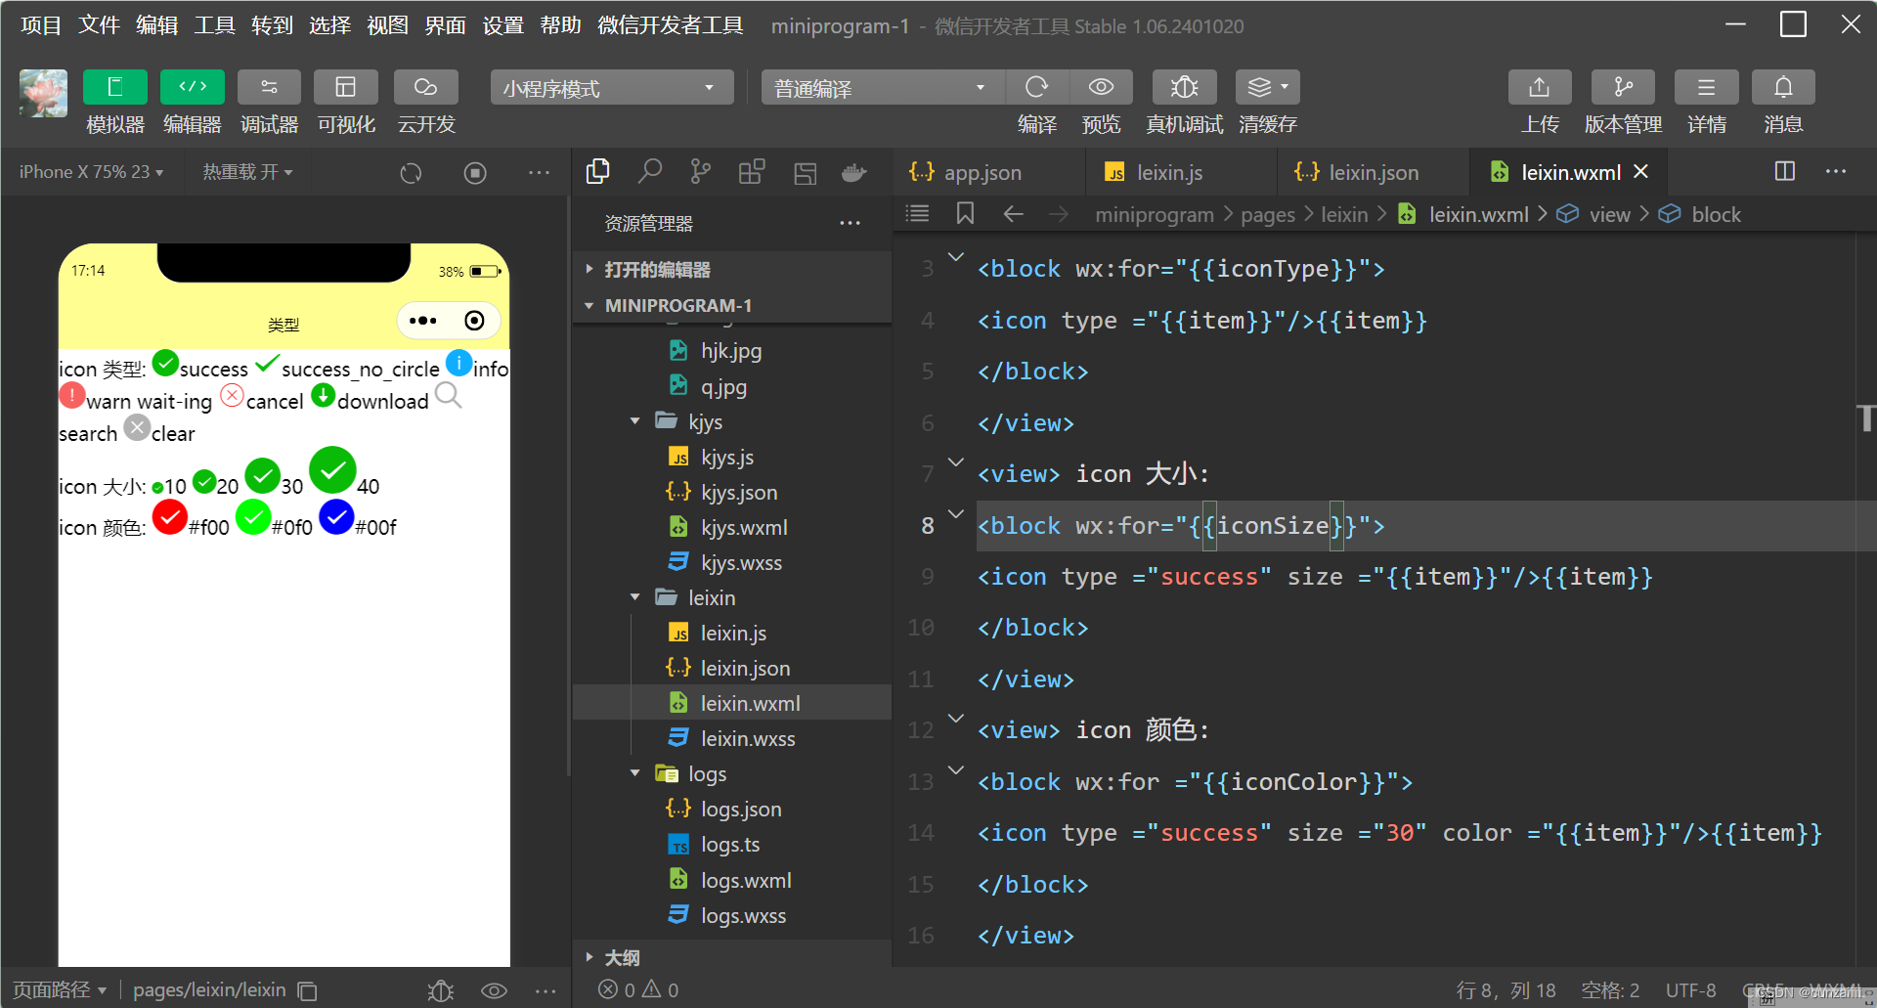
Task: Open the Docker whale sidebar icon
Action: click(x=853, y=173)
